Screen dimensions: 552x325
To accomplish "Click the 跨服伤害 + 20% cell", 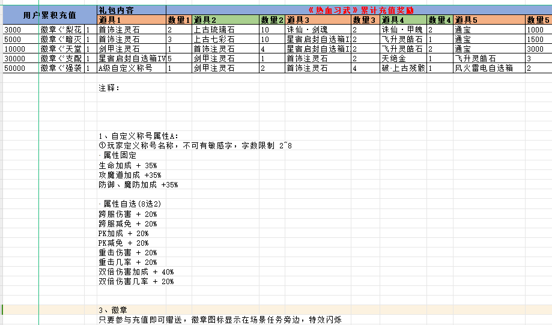I will point(128,214).
